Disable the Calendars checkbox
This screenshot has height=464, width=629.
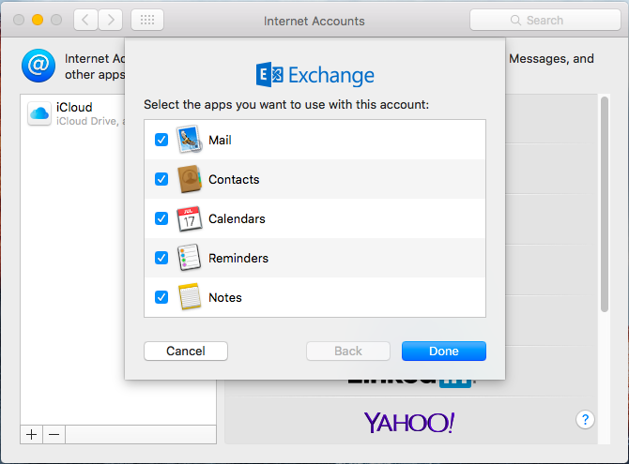coord(161,218)
